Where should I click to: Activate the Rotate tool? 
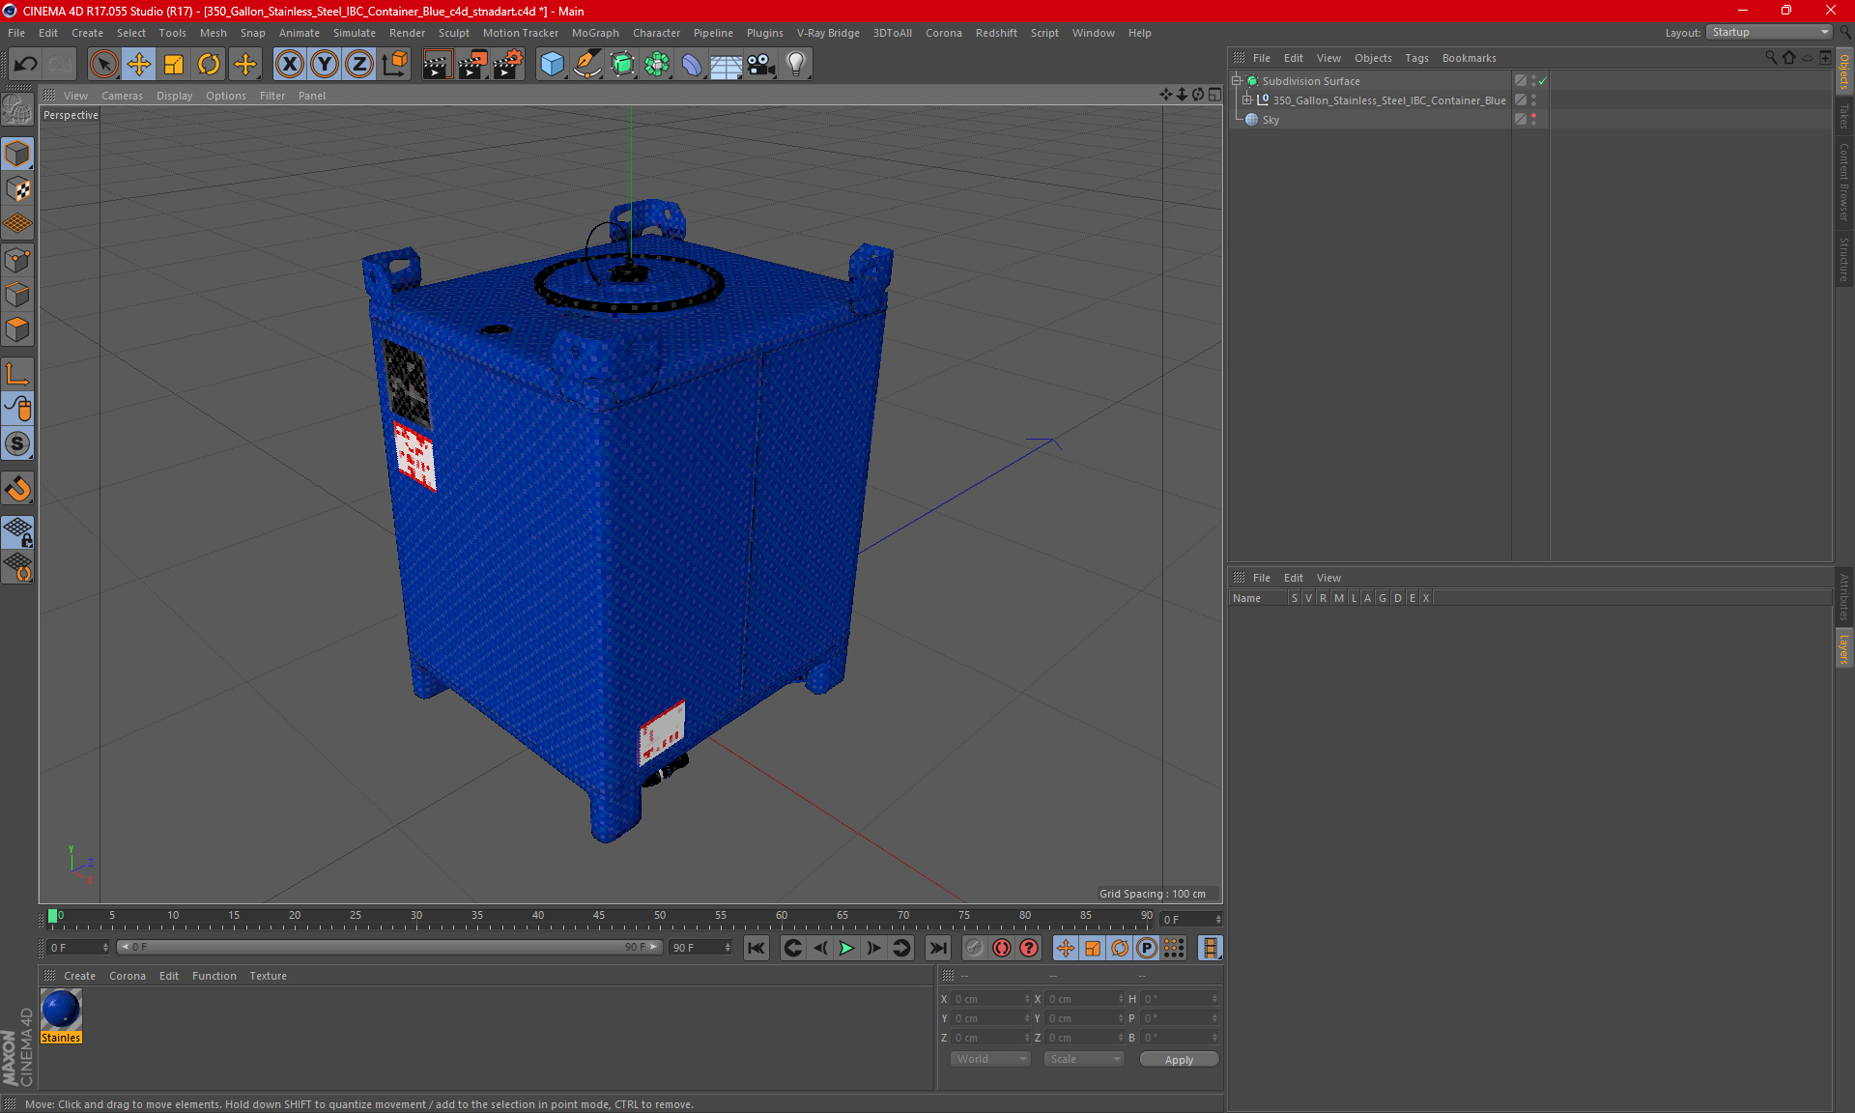click(209, 64)
